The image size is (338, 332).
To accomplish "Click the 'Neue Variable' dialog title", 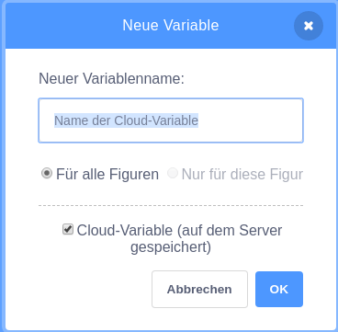I will coord(171,25).
